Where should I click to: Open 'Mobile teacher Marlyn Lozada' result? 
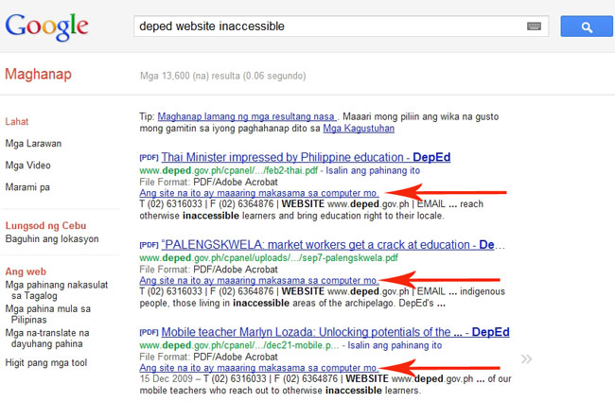335,332
